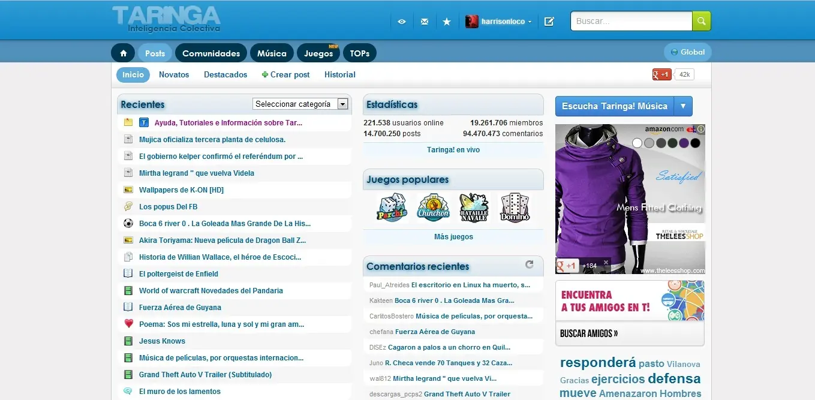The image size is (815, 400).
Task: Click book icon beside El poltergeist de Enfield
Action: coord(128,273)
